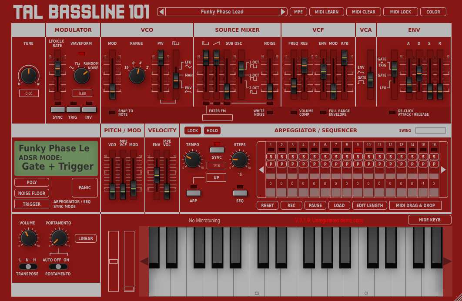This screenshot has width=462, height=301.
Task: Click the STEPS knob
Action: 240,159
